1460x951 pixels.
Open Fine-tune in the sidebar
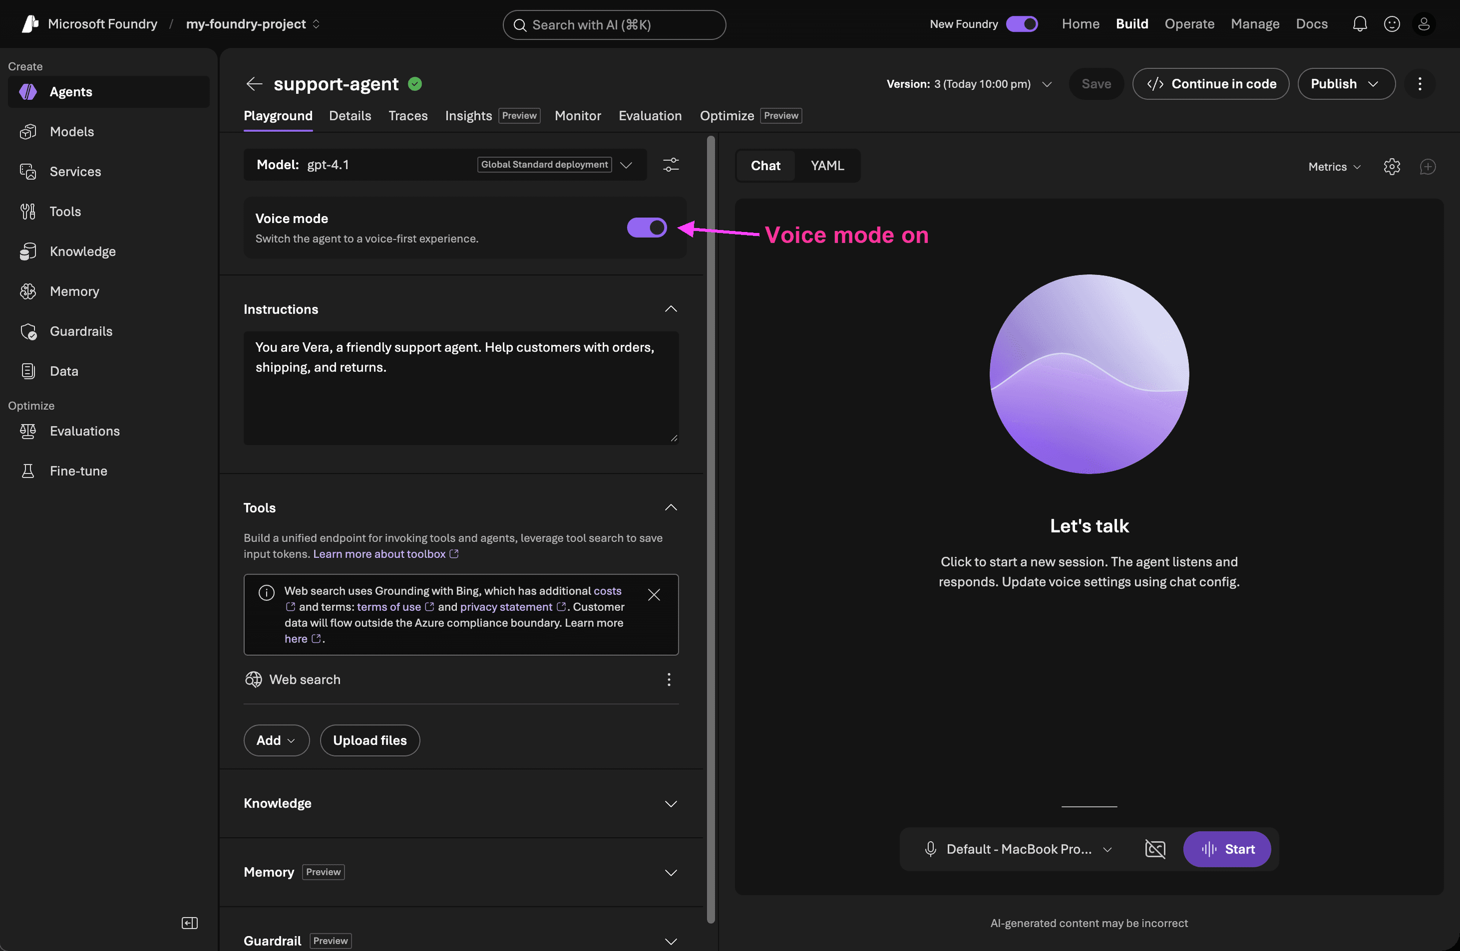(x=108, y=471)
